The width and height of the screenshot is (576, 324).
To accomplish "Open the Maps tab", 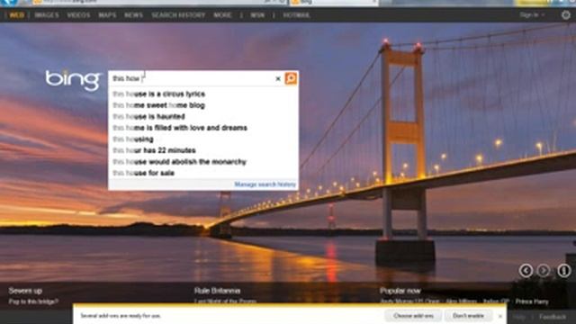I will (107, 15).
